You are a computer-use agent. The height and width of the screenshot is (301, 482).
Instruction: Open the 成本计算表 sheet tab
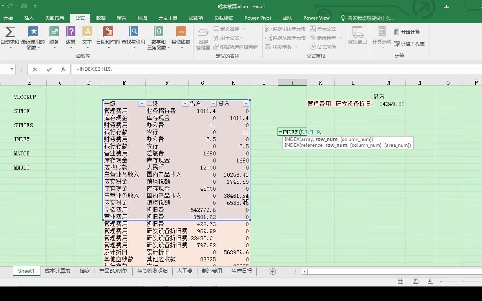point(57,271)
